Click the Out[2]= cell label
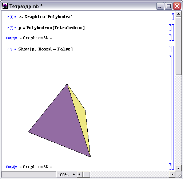 pos(11,38)
